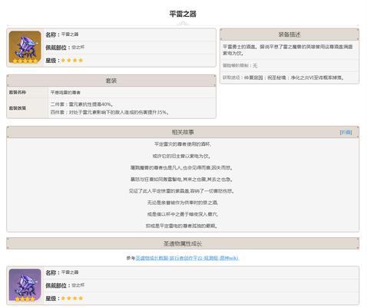The height and width of the screenshot is (307, 367).
Task: Click the 圣遗物属性成长 section header
Action: 183,243
